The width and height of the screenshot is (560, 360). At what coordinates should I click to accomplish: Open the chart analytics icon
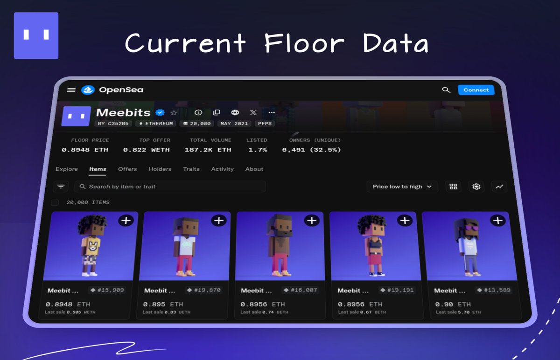(499, 187)
